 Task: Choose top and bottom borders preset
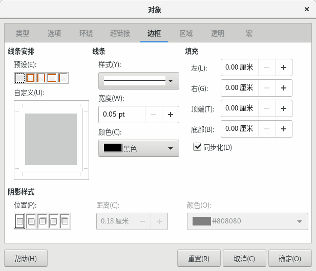pos(52,78)
